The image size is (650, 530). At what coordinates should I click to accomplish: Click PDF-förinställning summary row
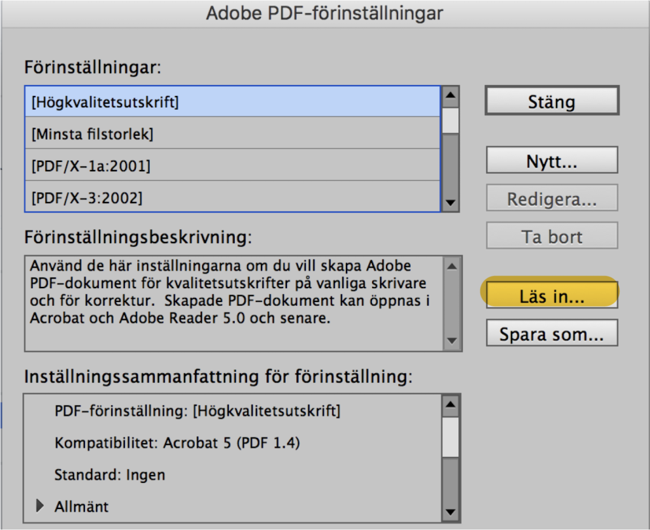coord(232,411)
